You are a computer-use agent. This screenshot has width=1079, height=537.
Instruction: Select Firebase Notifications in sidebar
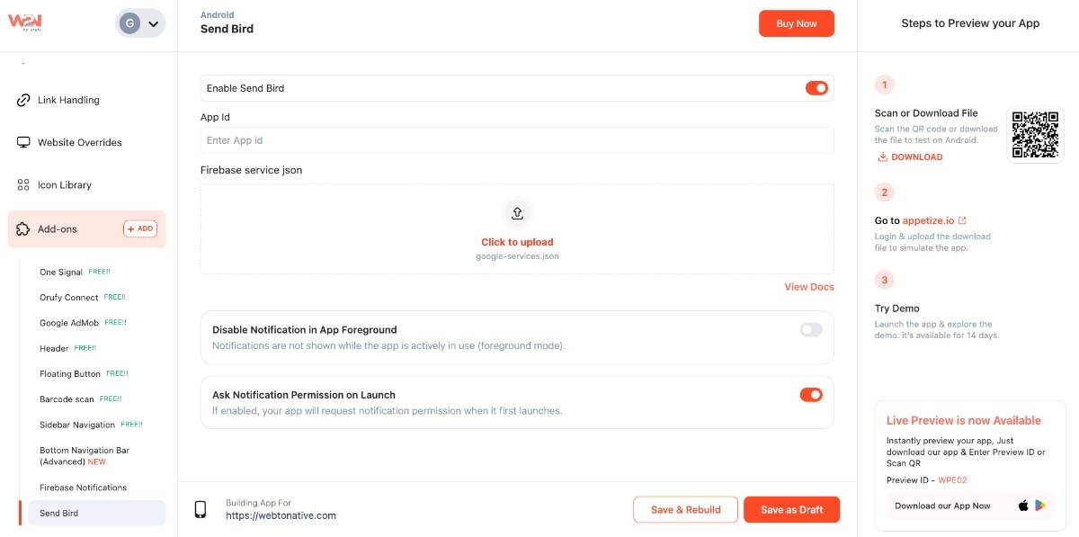(x=83, y=488)
